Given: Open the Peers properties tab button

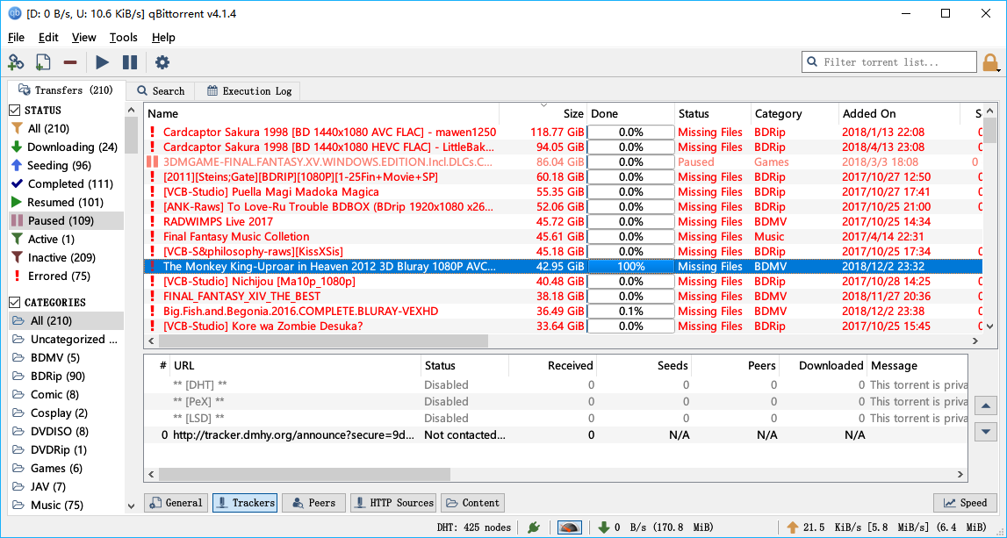Looking at the screenshot, I should pyautogui.click(x=313, y=503).
